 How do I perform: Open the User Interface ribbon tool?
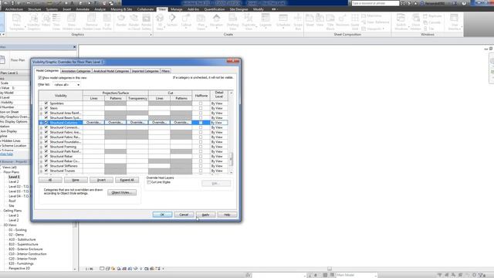coord(455,22)
